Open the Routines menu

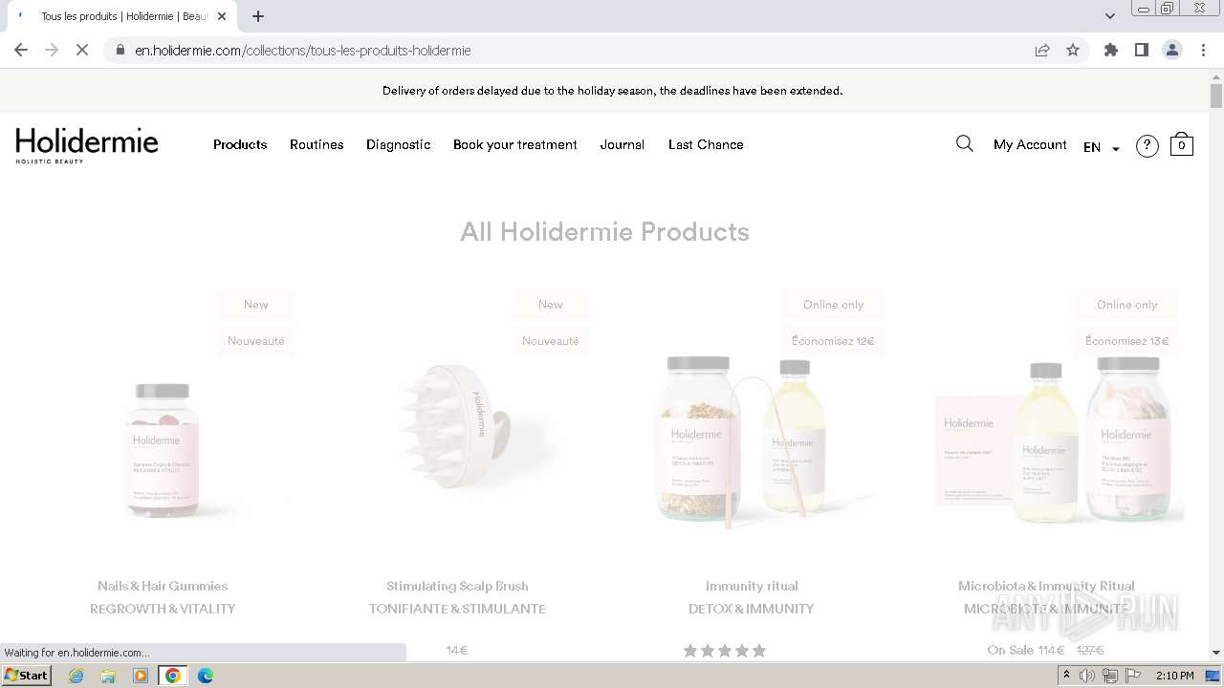click(x=317, y=144)
